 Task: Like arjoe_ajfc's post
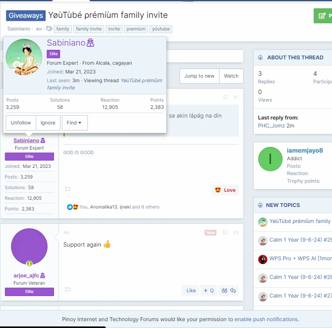[191, 291]
